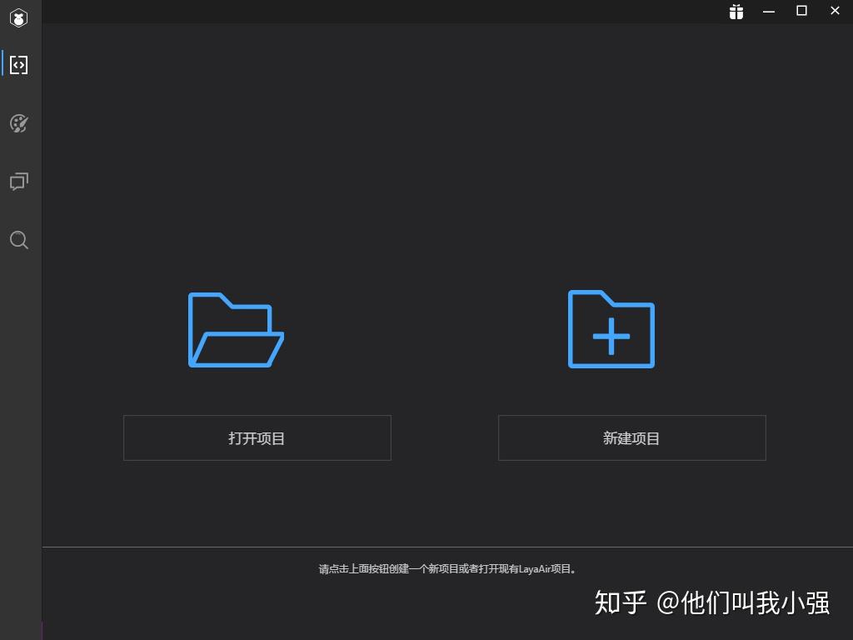Click the 打开项目 text label
Image resolution: width=853 pixels, height=640 pixels.
click(x=257, y=437)
